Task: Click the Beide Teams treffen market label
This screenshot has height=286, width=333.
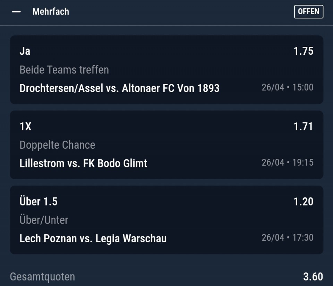Action: 64,70
